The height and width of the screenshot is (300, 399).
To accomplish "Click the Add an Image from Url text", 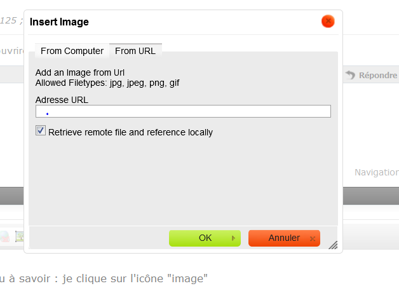I will tap(79, 72).
